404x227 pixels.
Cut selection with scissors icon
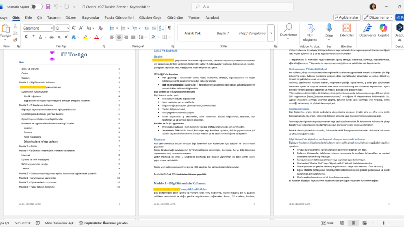coord(15,26)
